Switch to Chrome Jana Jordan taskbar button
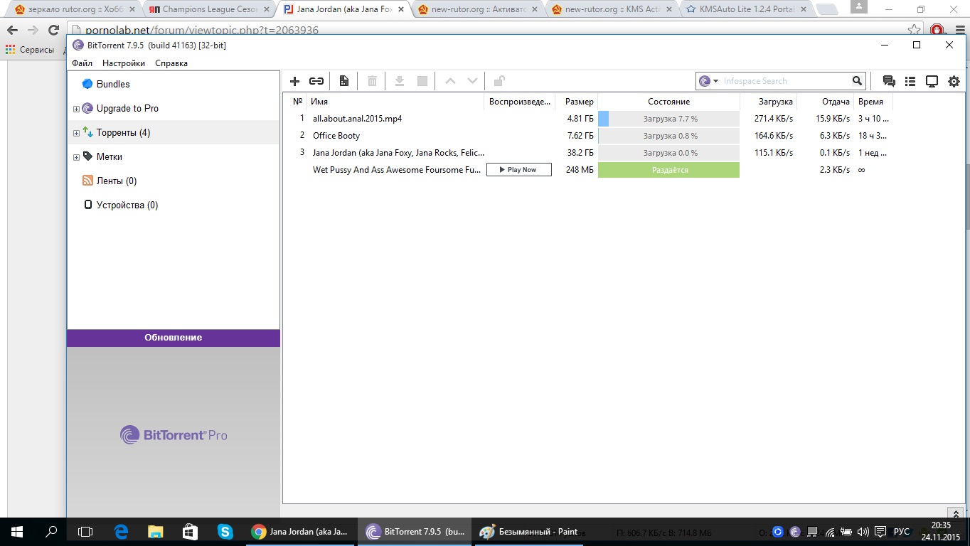 (300, 531)
